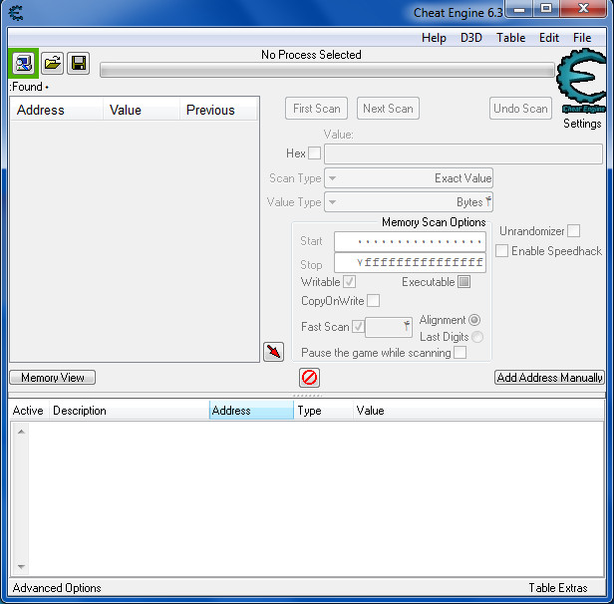Save the table with the floppy disk icon
The height and width of the screenshot is (604, 614).
(79, 63)
